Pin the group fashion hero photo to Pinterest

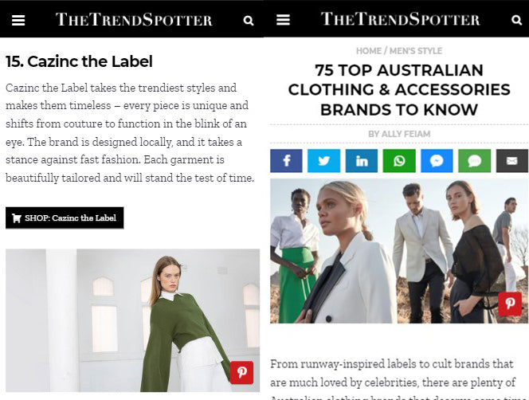(x=510, y=304)
